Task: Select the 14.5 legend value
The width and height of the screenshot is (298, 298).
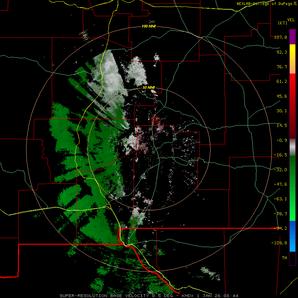Action: [x=282, y=125]
